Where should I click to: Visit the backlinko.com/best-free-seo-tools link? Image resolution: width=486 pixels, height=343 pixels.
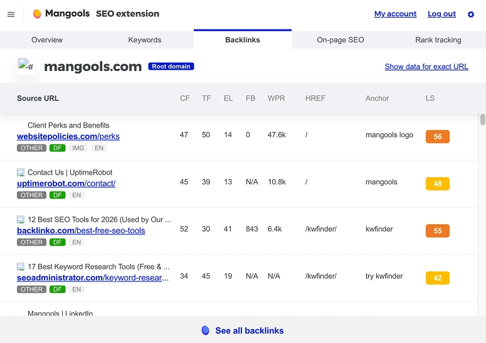point(81,231)
